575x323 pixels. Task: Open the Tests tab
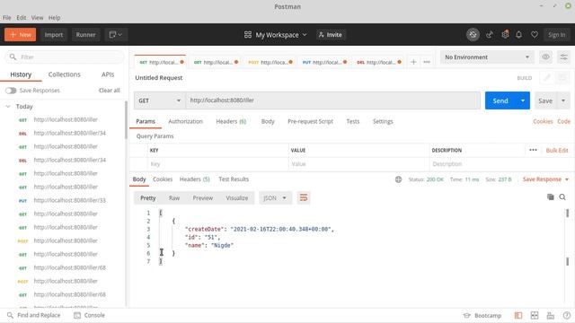click(x=353, y=122)
